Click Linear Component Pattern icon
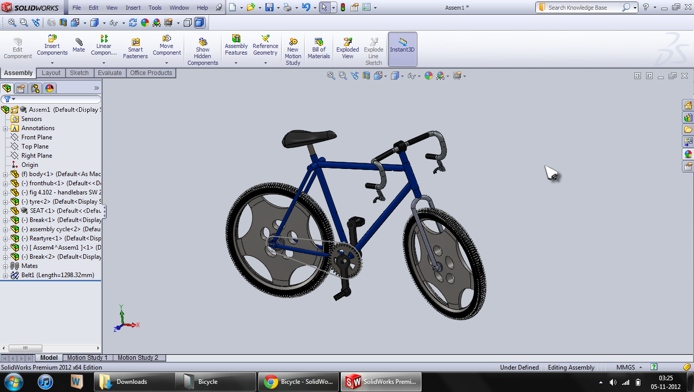The width and height of the screenshot is (694, 392). pyautogui.click(x=104, y=45)
